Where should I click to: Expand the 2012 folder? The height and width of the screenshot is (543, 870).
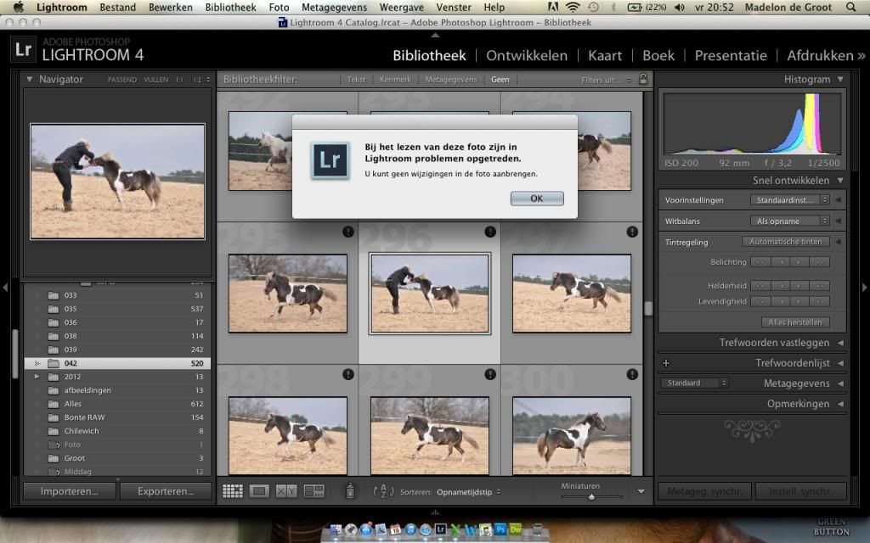(x=37, y=377)
